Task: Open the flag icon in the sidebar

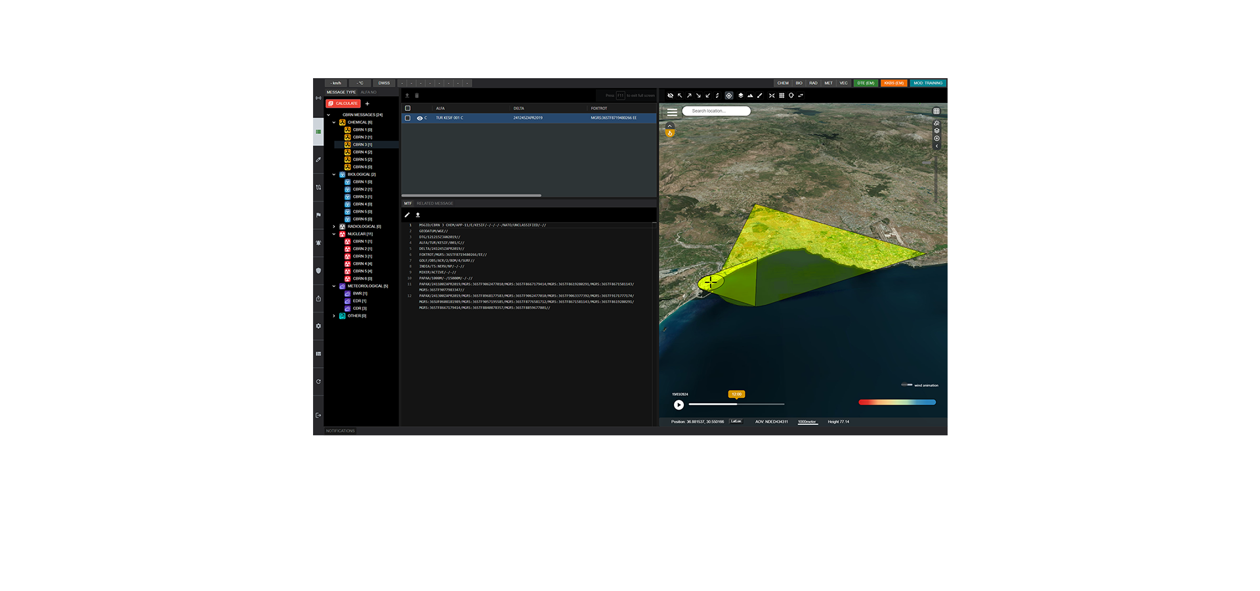Action: coord(318,215)
